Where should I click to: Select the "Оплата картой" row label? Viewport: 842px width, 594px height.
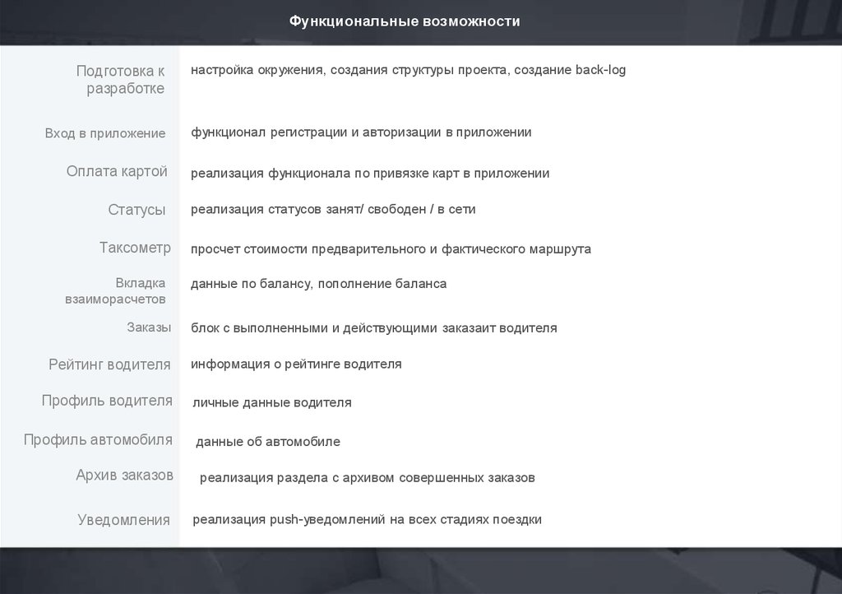[x=117, y=171]
